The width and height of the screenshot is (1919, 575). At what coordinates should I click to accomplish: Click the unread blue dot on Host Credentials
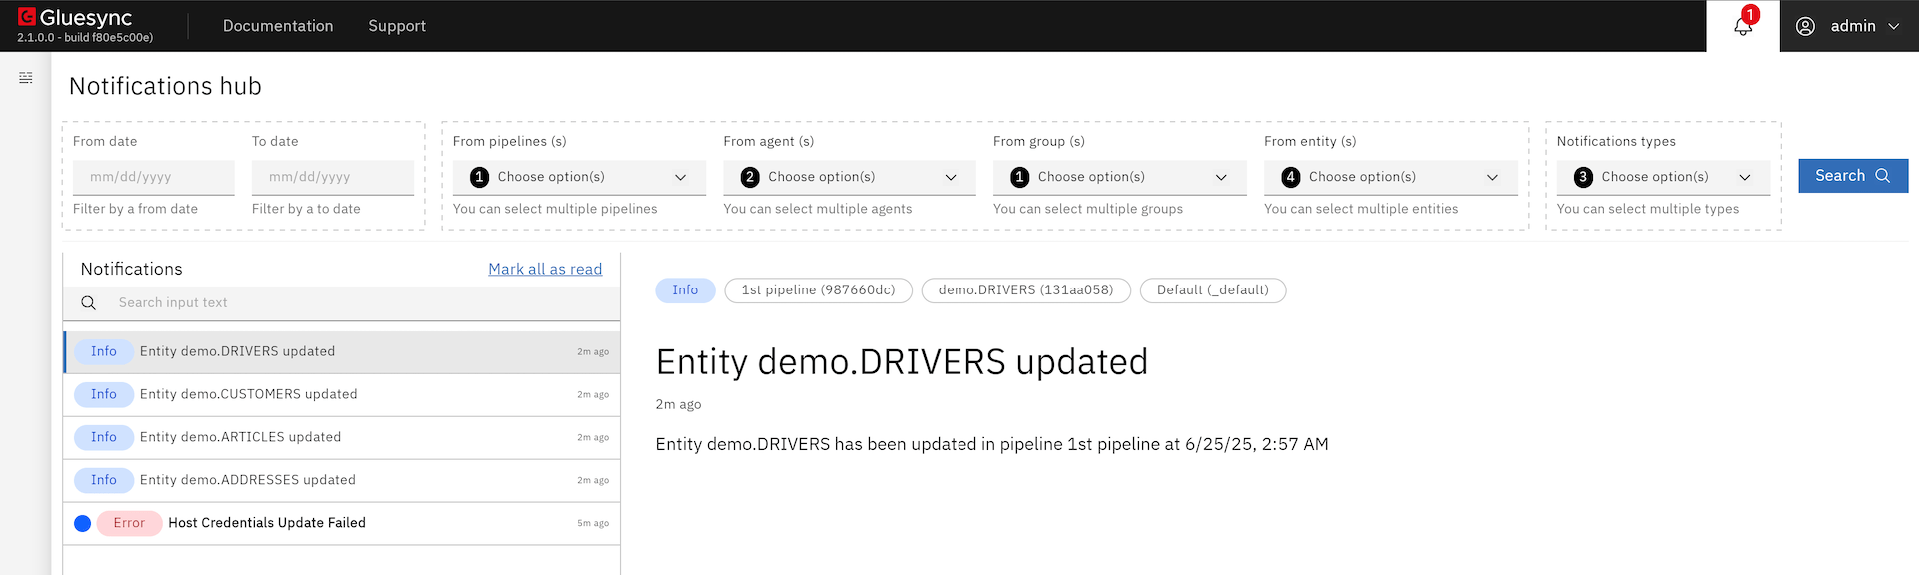[83, 523]
